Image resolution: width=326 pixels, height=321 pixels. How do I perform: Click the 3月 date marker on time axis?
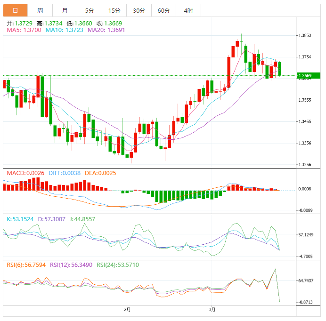212,309
